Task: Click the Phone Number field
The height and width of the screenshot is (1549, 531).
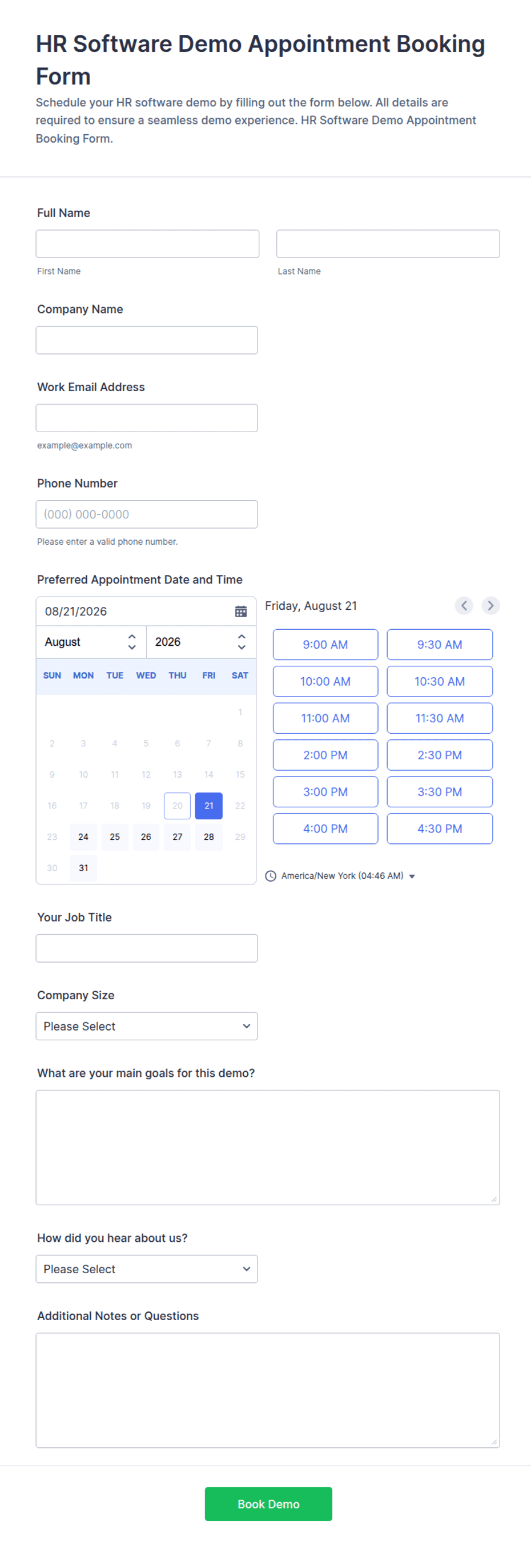Action: (x=147, y=514)
